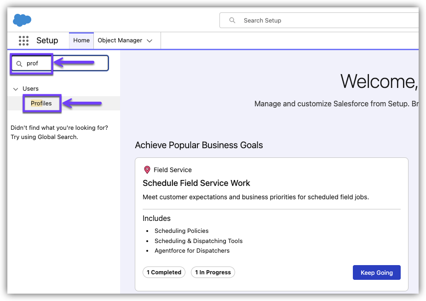Click the Search Setup magnifier icon

[232, 20]
